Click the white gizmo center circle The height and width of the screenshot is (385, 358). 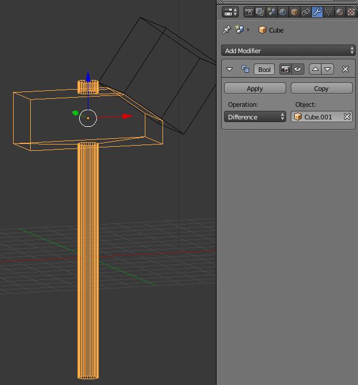88,118
